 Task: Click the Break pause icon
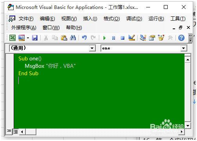(x=113, y=38)
